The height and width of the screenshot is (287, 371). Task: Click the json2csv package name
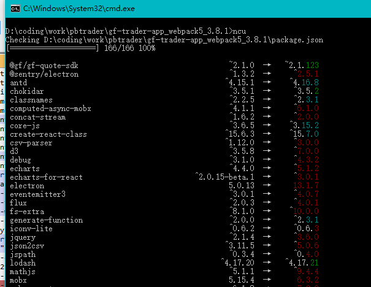click(27, 246)
